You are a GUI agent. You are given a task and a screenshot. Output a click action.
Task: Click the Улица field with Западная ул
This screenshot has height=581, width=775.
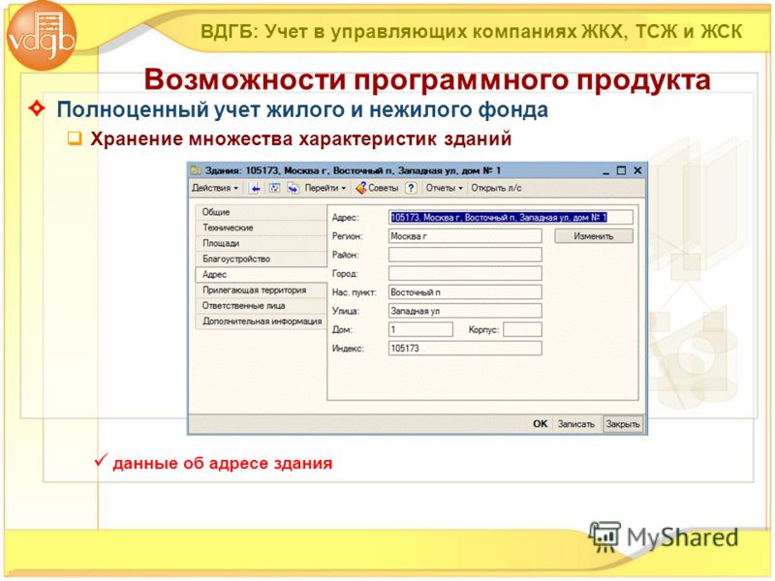(x=465, y=311)
